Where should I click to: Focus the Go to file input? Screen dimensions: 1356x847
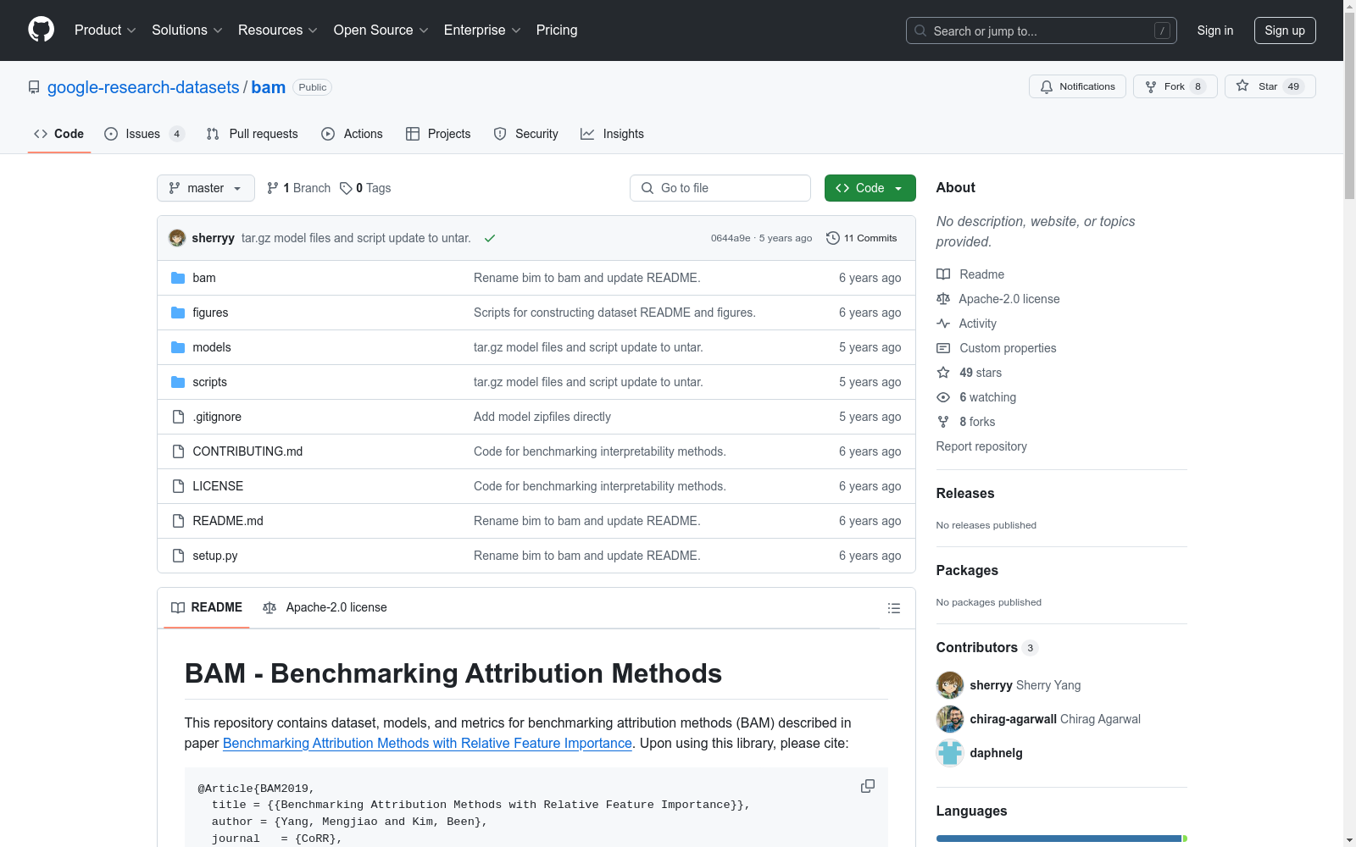[720, 188]
